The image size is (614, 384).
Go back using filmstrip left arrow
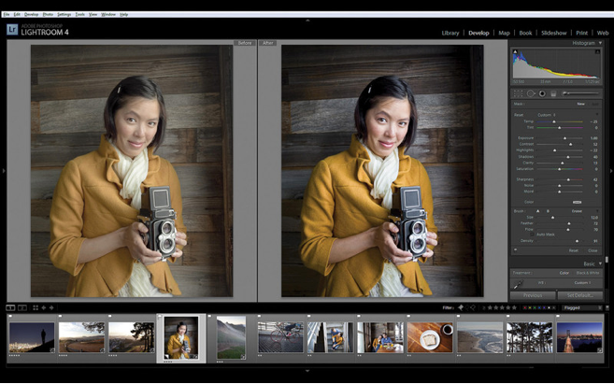(x=43, y=307)
